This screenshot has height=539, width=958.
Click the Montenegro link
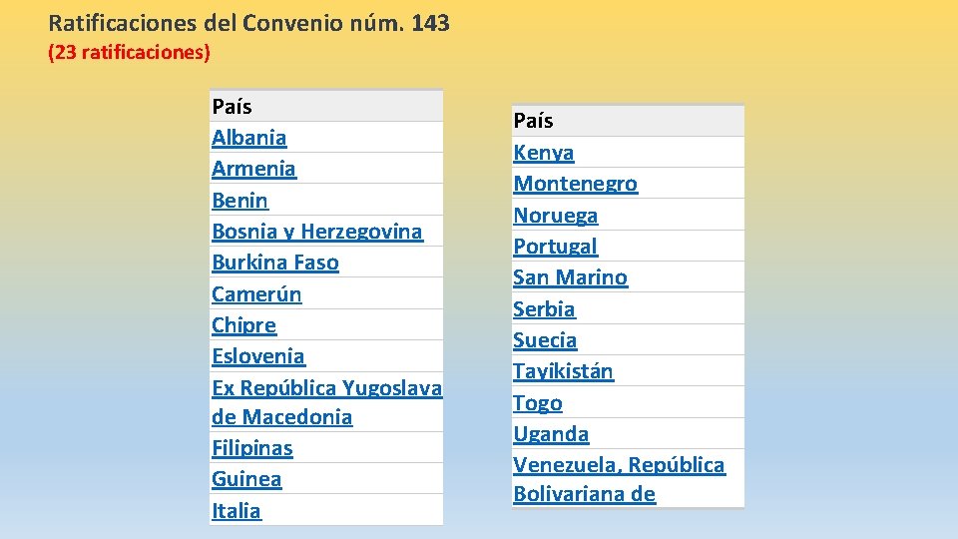(575, 184)
